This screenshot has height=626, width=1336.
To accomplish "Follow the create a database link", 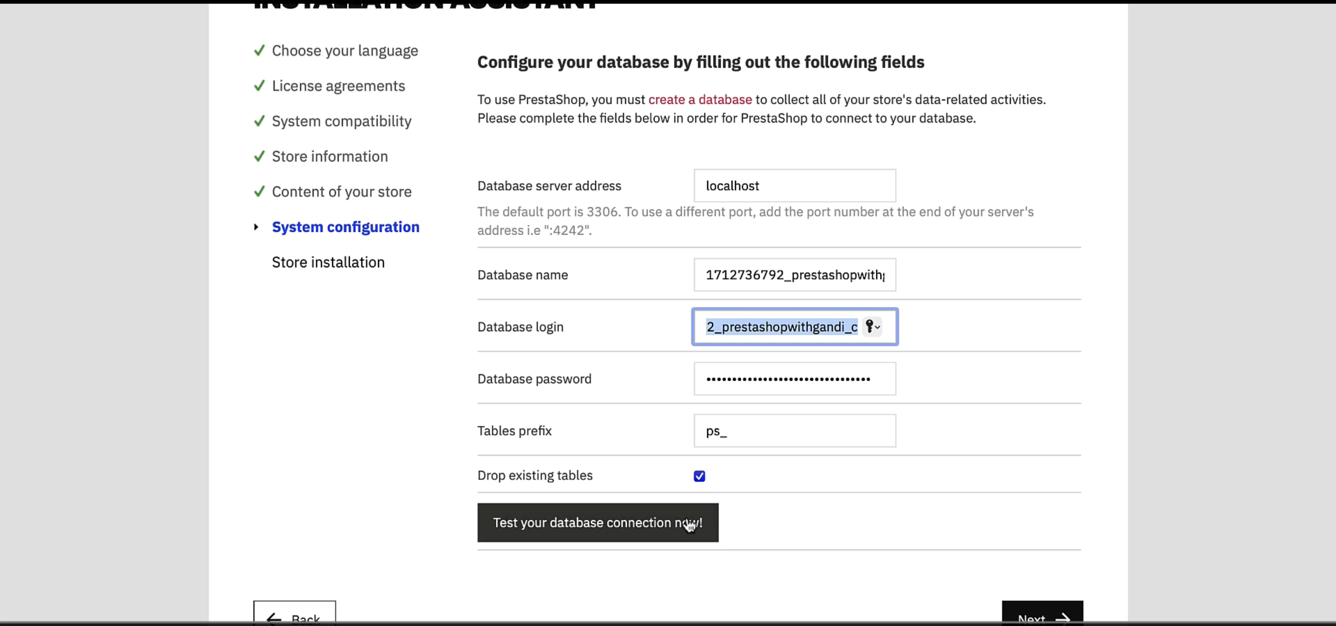I will [700, 100].
